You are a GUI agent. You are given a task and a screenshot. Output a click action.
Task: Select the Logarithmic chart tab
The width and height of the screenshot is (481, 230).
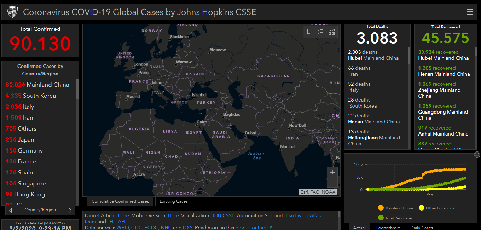pos(388,227)
